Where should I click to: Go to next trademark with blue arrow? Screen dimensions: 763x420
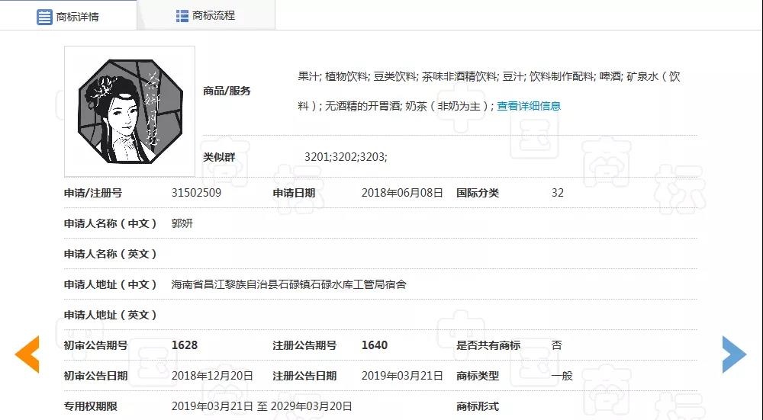tap(734, 354)
